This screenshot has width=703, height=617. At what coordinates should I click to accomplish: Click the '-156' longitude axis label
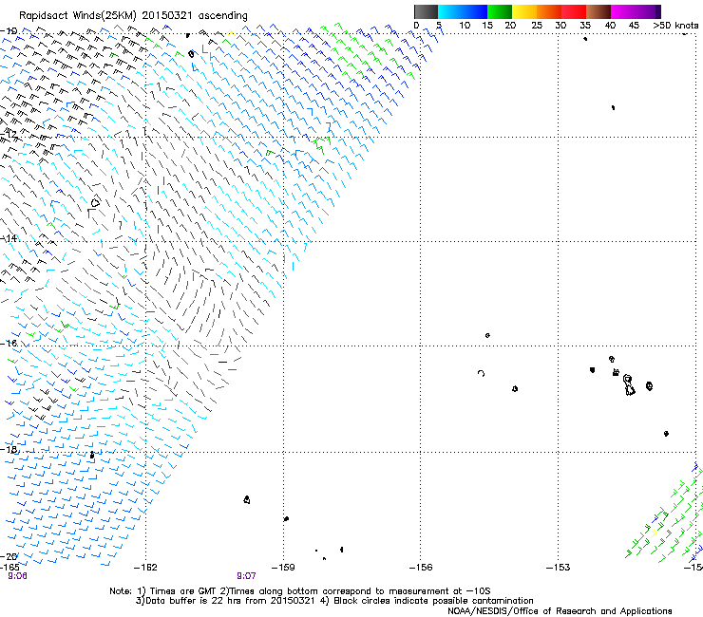click(421, 568)
